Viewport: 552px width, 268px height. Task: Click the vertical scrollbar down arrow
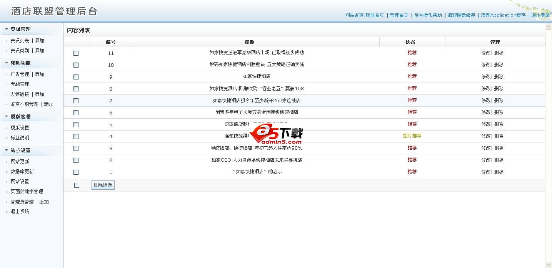tap(549, 265)
